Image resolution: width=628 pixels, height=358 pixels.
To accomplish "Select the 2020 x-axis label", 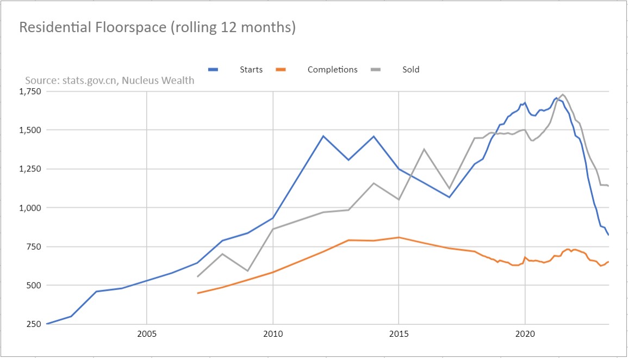I will click(525, 334).
